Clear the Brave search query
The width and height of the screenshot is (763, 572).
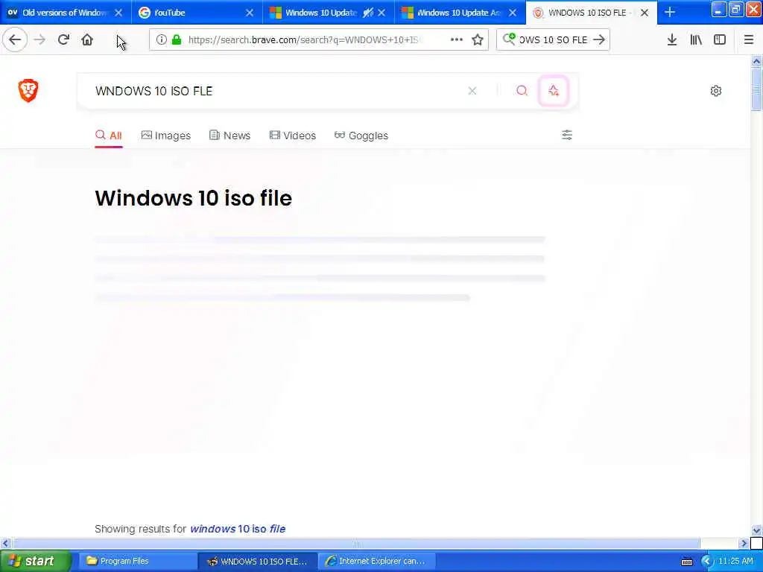(x=472, y=91)
